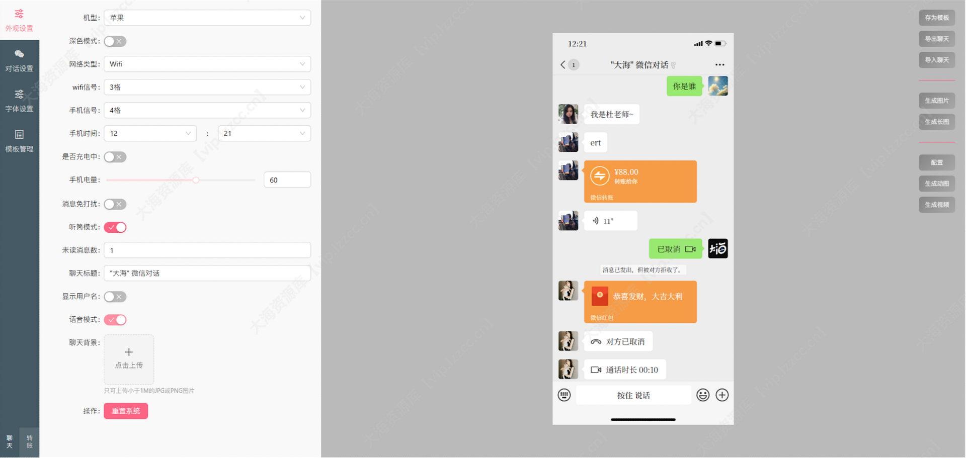Click the ¥88.00 transfer arrows icon
Screen dimensions: 966x458
click(600, 176)
